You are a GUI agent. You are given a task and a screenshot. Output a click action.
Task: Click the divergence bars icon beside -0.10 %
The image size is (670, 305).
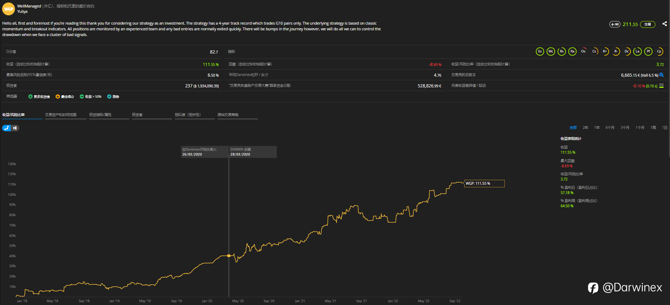pyautogui.click(x=661, y=86)
